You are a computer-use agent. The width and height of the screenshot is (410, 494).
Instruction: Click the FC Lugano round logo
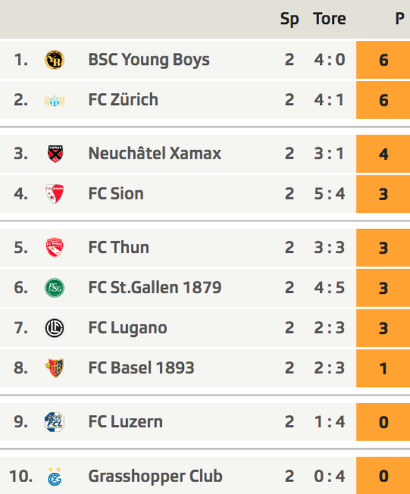[54, 328]
